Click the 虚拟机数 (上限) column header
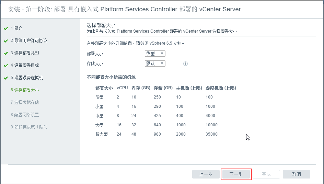The height and width of the screenshot is (184, 324). coord(221,88)
